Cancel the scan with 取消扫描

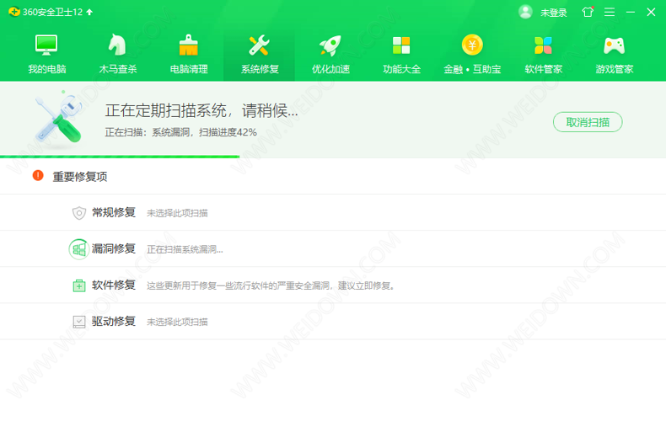(588, 122)
